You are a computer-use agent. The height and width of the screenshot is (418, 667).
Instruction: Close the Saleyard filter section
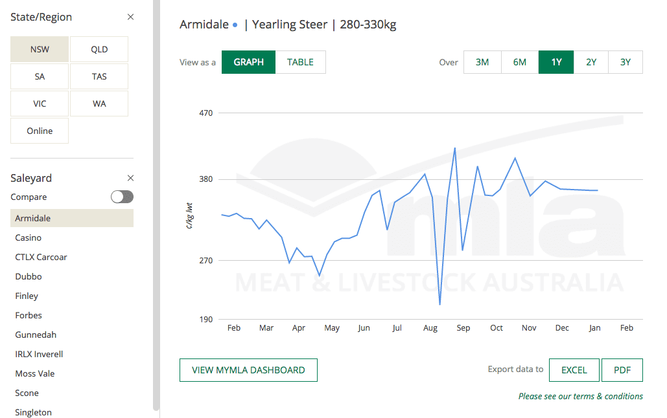pos(130,178)
